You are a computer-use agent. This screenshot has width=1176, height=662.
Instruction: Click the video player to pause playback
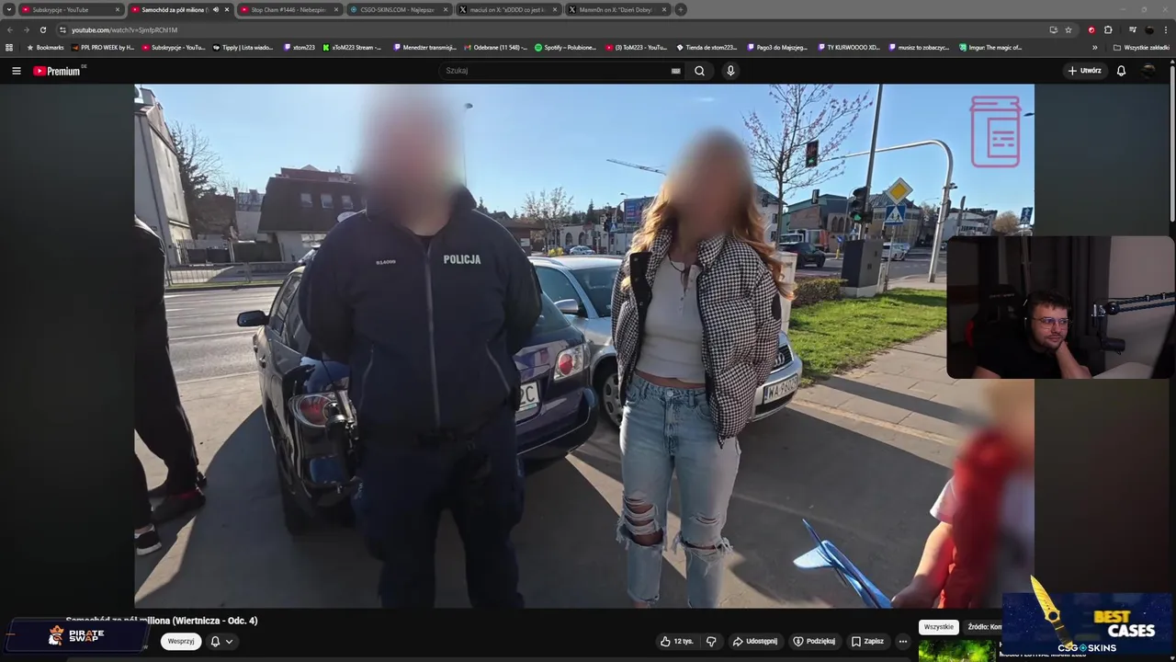(584, 346)
